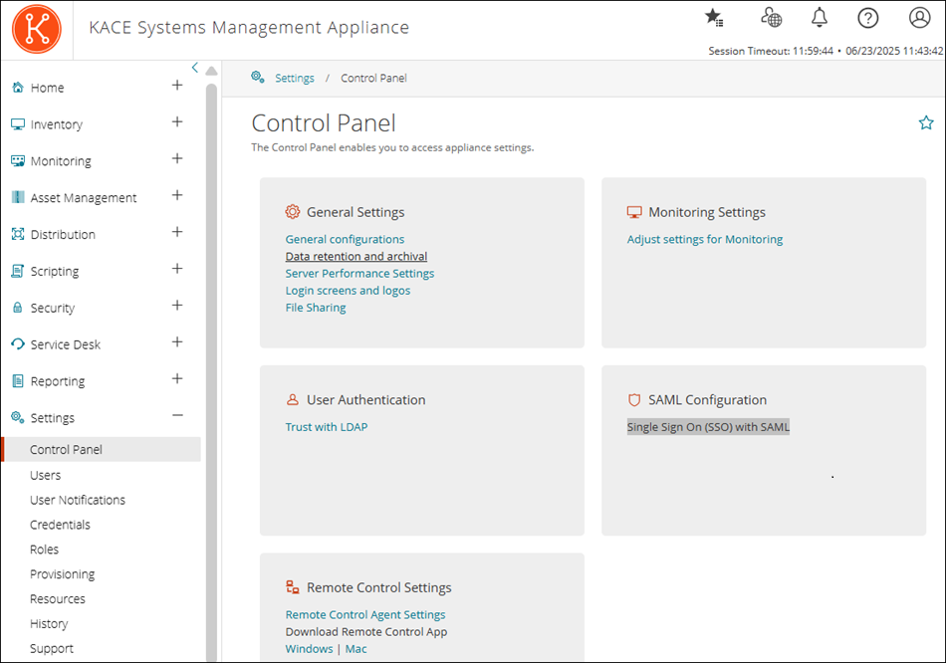Toggle the Control Panel favorite star

click(x=926, y=122)
